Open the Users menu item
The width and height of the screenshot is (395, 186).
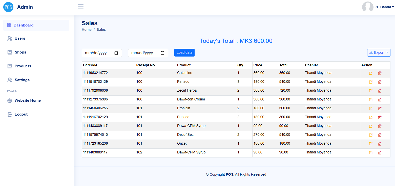point(20,38)
